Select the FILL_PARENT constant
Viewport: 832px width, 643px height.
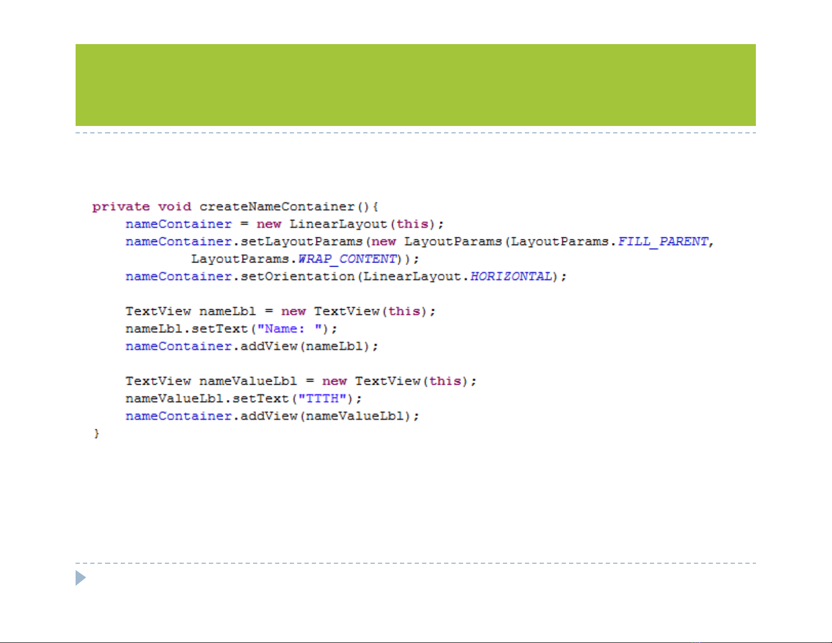(663, 241)
